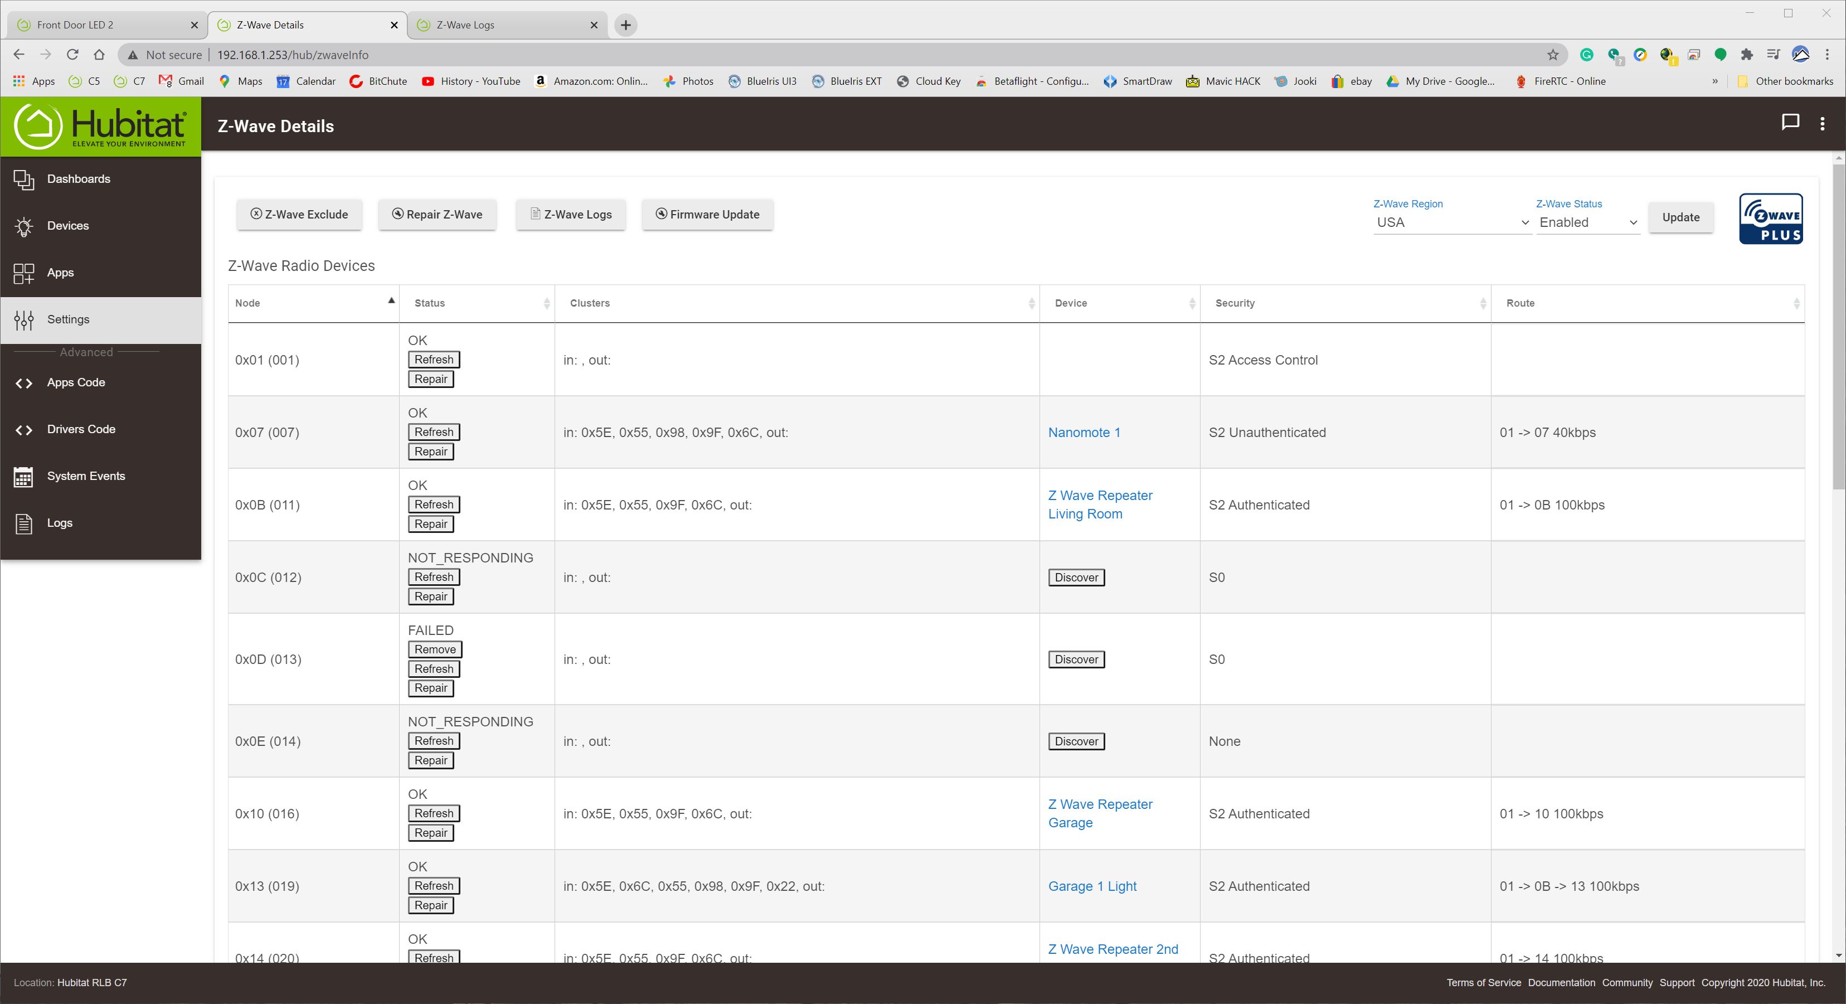Image resolution: width=1846 pixels, height=1004 pixels.
Task: Click Remove for failed node 0x0D
Action: click(435, 649)
